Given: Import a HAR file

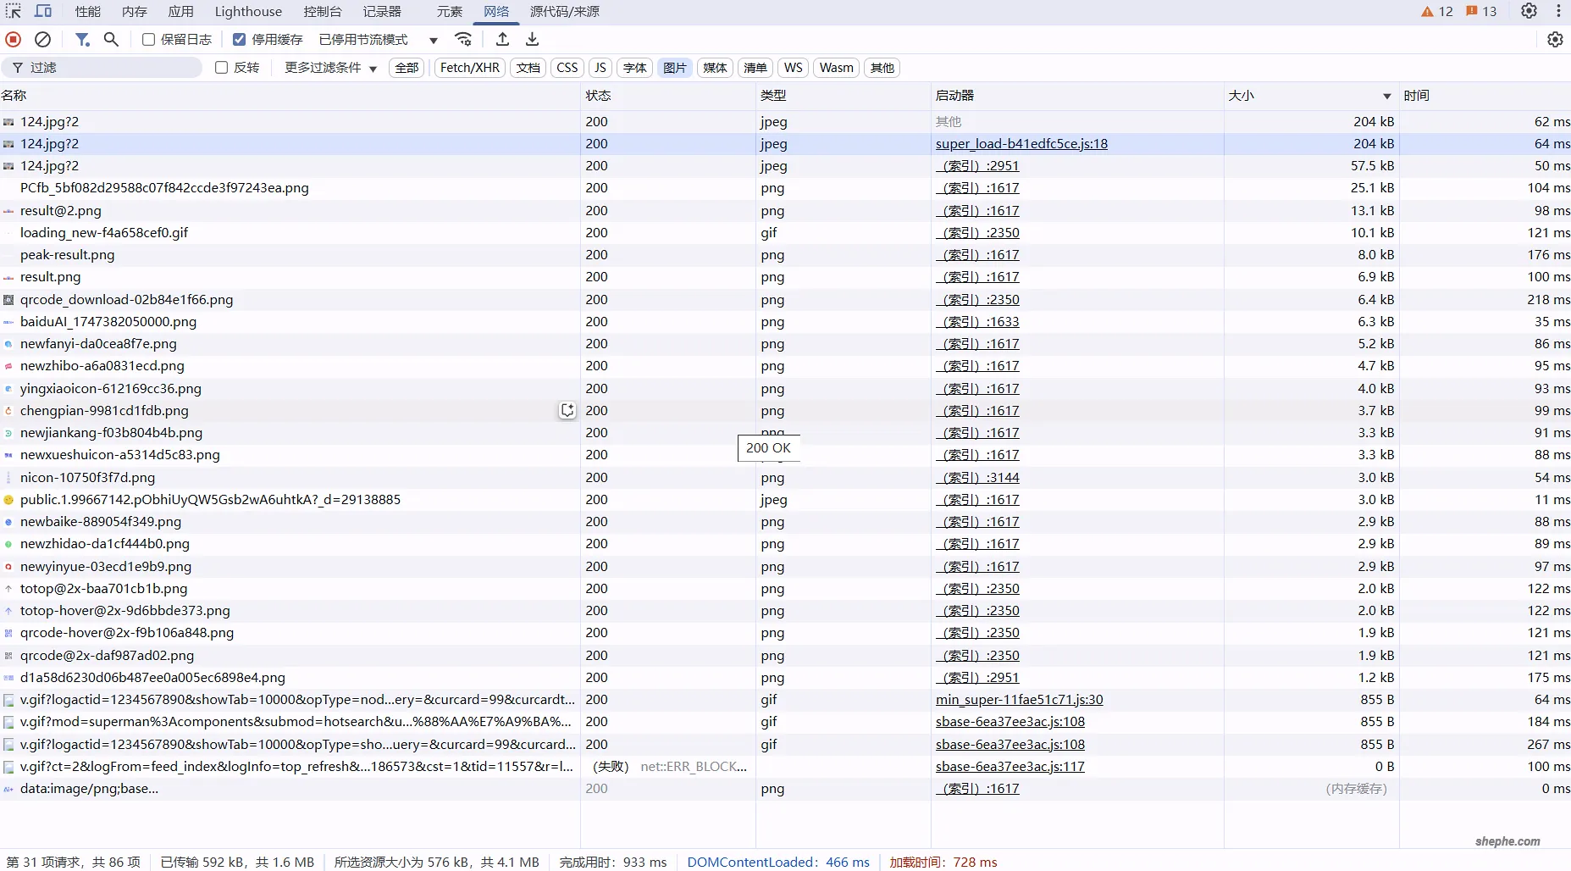Looking at the screenshot, I should 501,39.
